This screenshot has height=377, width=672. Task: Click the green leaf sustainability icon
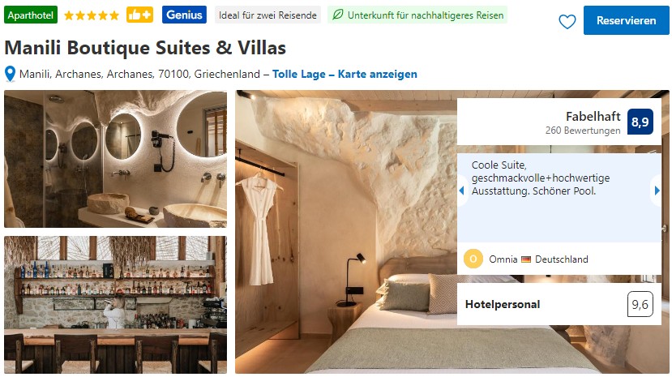click(338, 15)
